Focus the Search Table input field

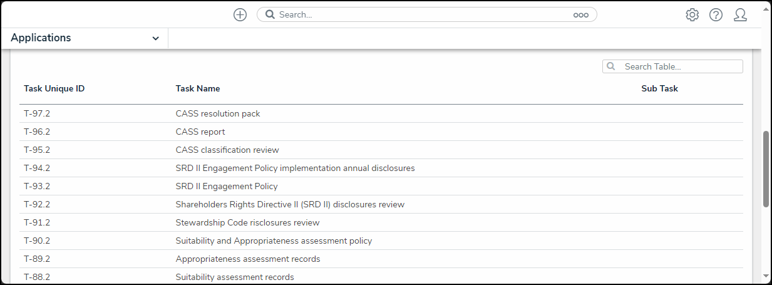[x=679, y=66]
